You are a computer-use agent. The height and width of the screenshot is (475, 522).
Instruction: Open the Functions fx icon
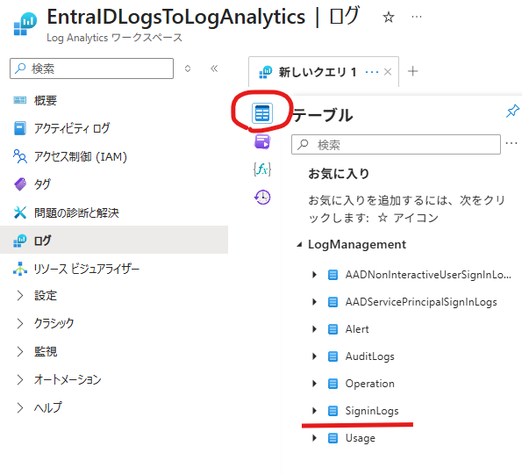click(x=262, y=169)
